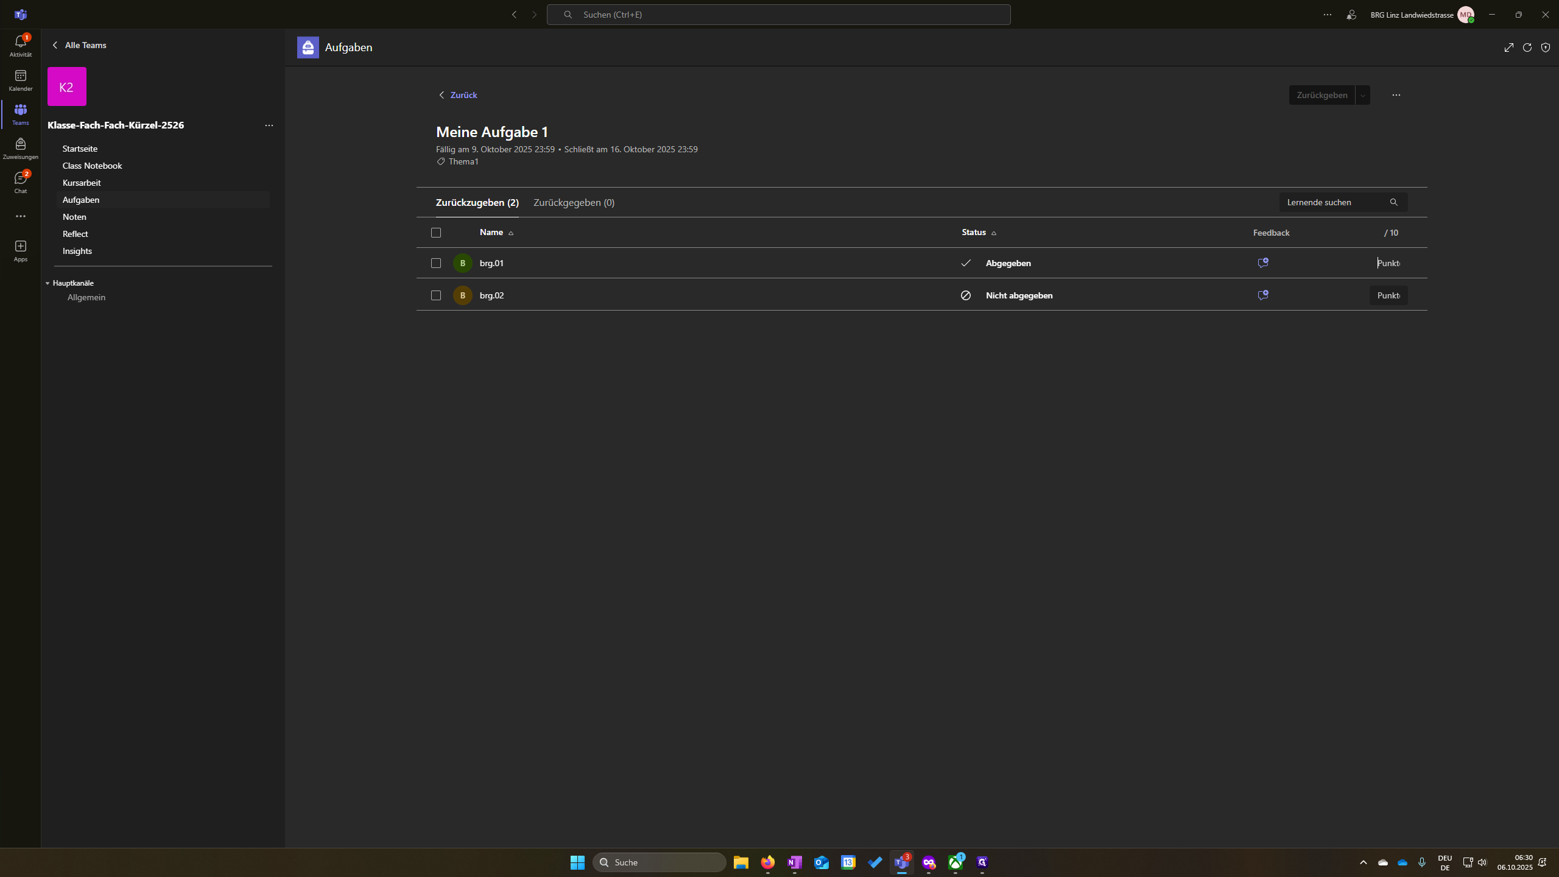Open Noten in the team navigation
Image resolution: width=1559 pixels, height=877 pixels.
(x=74, y=217)
